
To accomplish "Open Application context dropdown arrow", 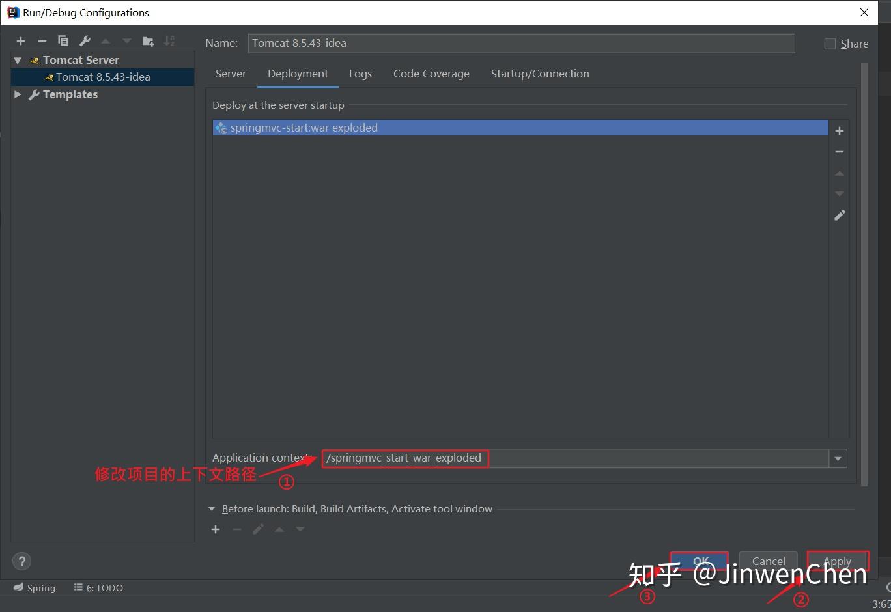I will [x=838, y=458].
